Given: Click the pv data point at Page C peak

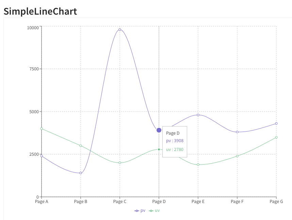Looking at the screenshot, I should (120, 30).
